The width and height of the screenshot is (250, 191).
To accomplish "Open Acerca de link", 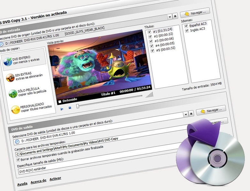I will pyautogui.click(x=38, y=181).
